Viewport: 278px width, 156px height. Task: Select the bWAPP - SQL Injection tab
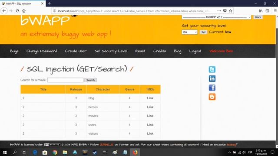[23, 3]
